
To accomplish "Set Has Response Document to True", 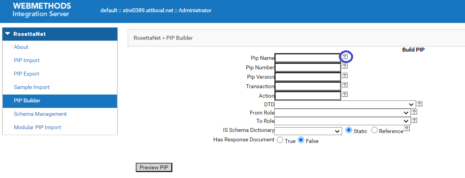I will click(x=280, y=140).
